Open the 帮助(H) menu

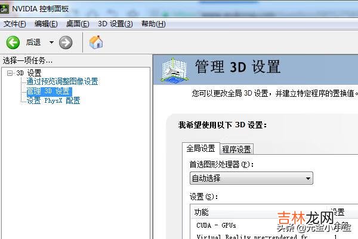153,24
